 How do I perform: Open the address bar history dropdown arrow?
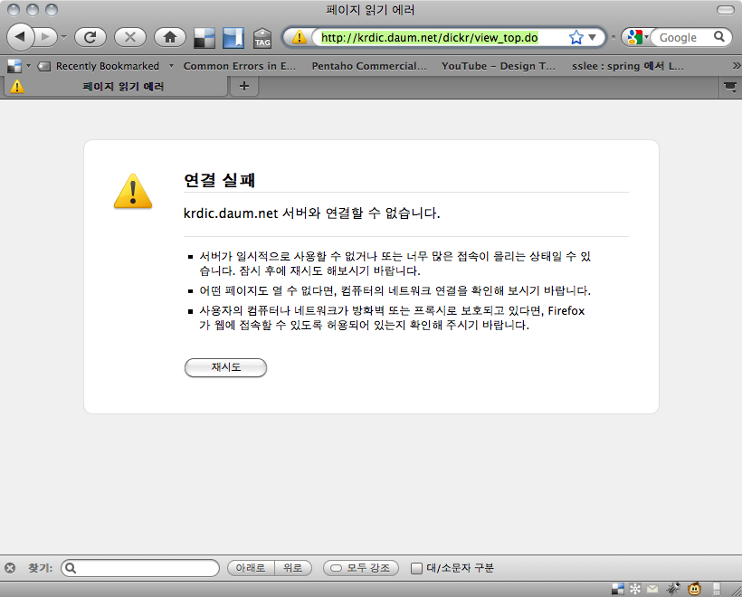point(593,37)
